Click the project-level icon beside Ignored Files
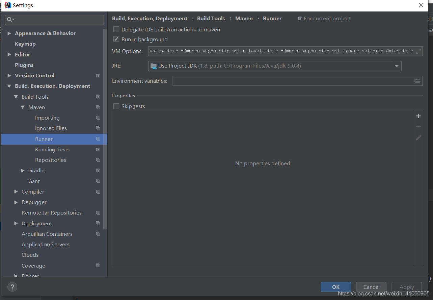This screenshot has width=433, height=300. pyautogui.click(x=98, y=128)
